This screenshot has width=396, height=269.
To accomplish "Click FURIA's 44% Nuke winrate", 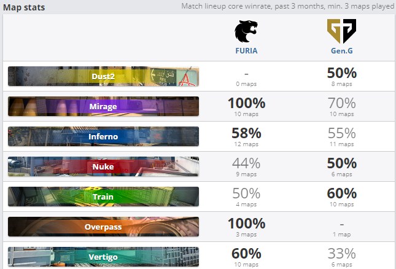I will coord(246,163).
